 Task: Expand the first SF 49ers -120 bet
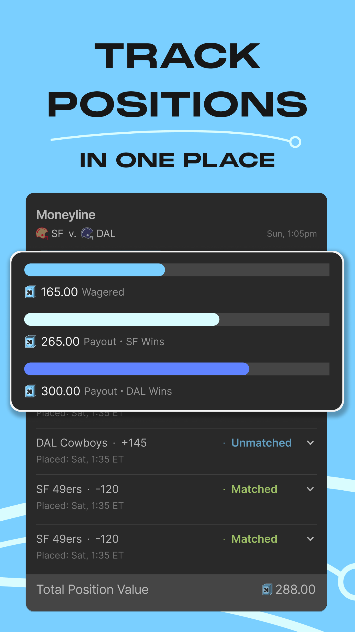(310, 489)
